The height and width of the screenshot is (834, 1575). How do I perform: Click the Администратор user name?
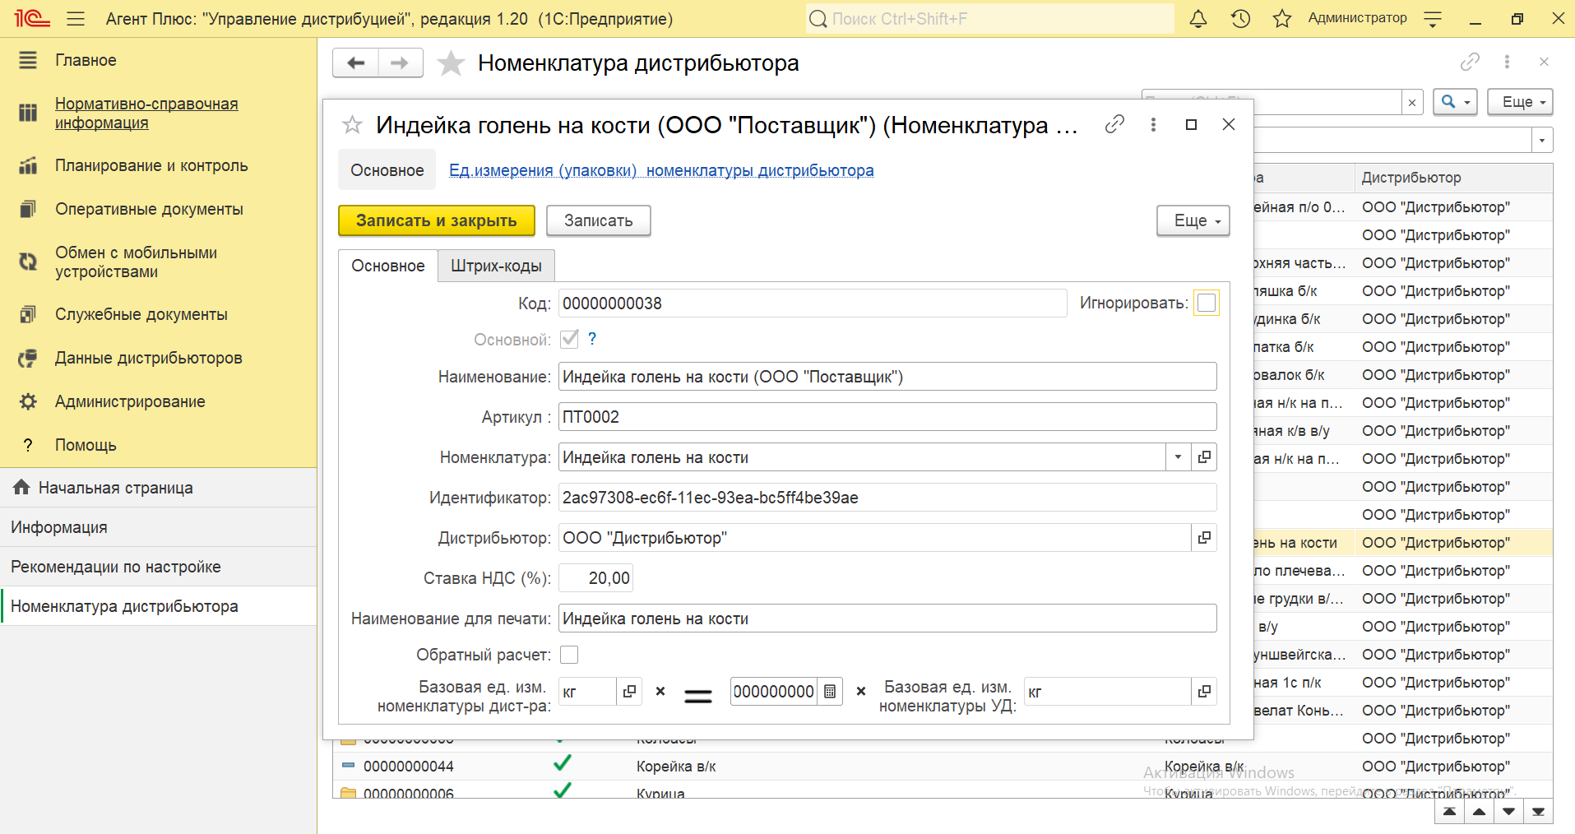click(x=1357, y=18)
